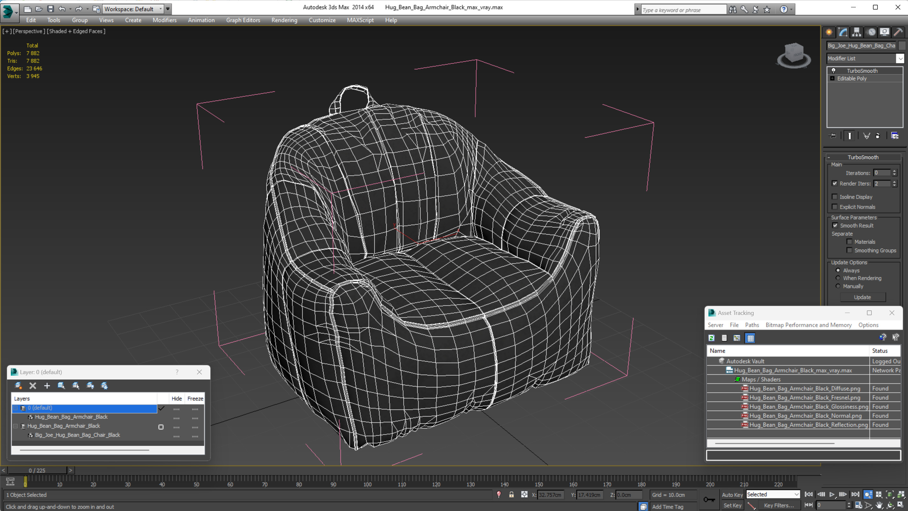Enable the Isoline Display checkbox
The image size is (908, 511).
coord(834,197)
